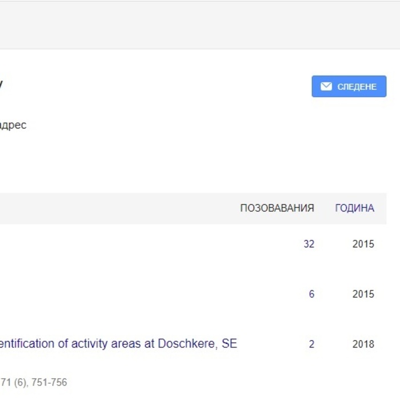This screenshot has width=400, height=400.
Task: Click the year of the 6-citation paper
Action: pyautogui.click(x=363, y=294)
